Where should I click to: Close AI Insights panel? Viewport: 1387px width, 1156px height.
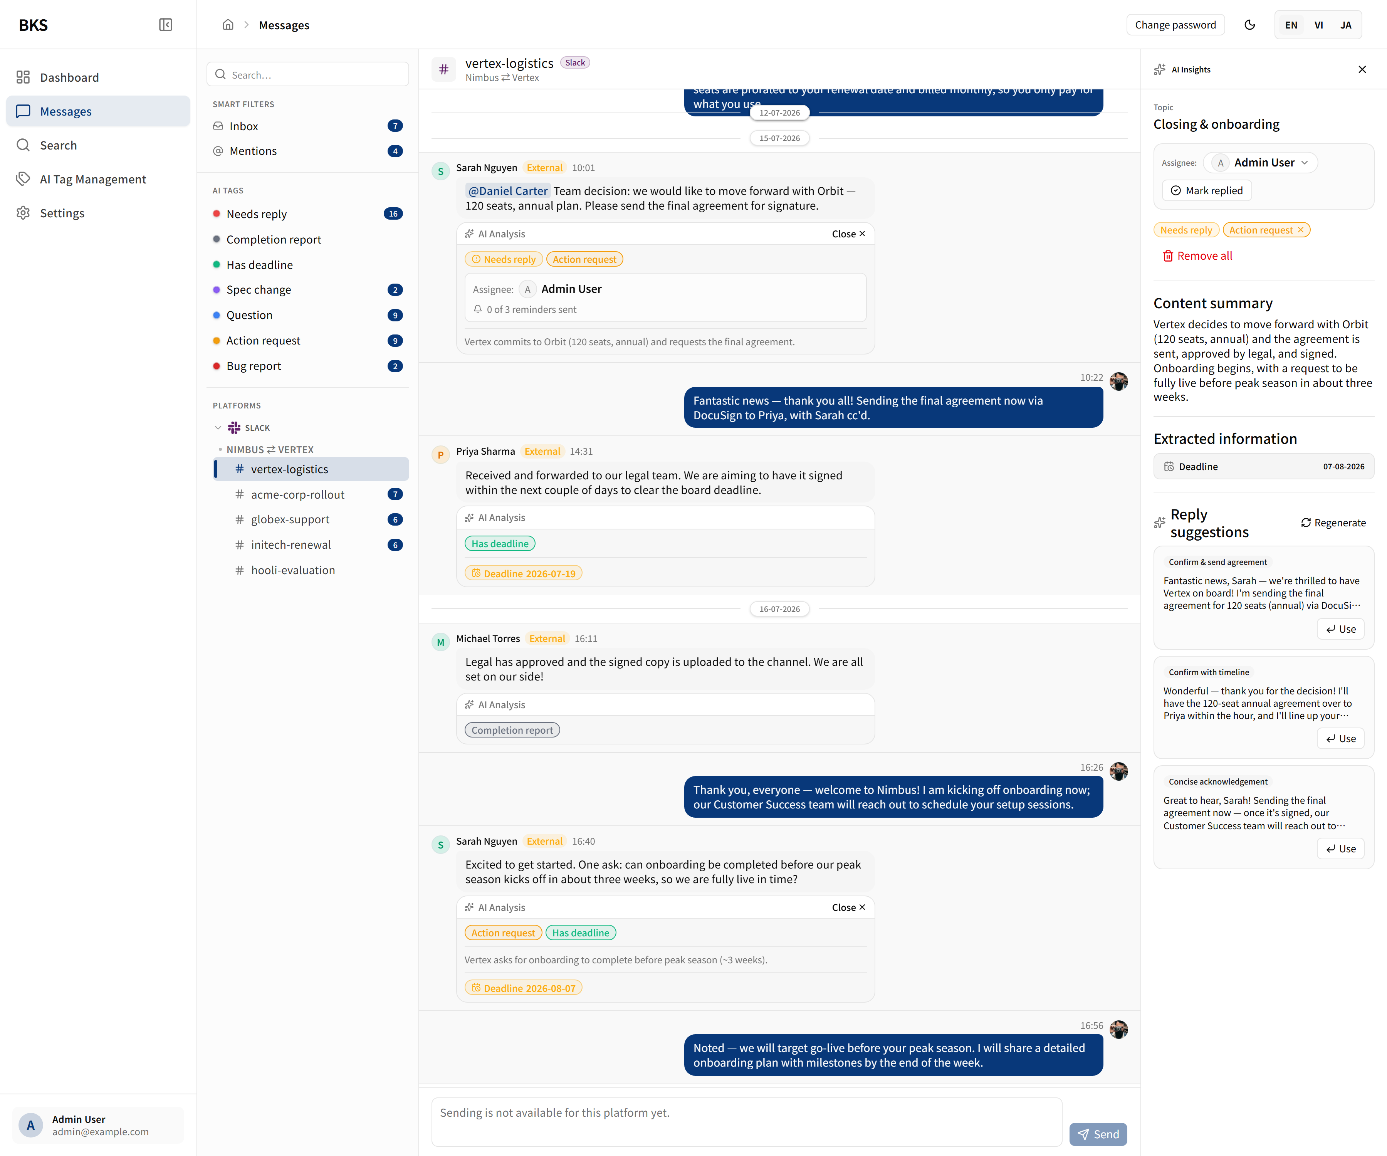[1362, 69]
